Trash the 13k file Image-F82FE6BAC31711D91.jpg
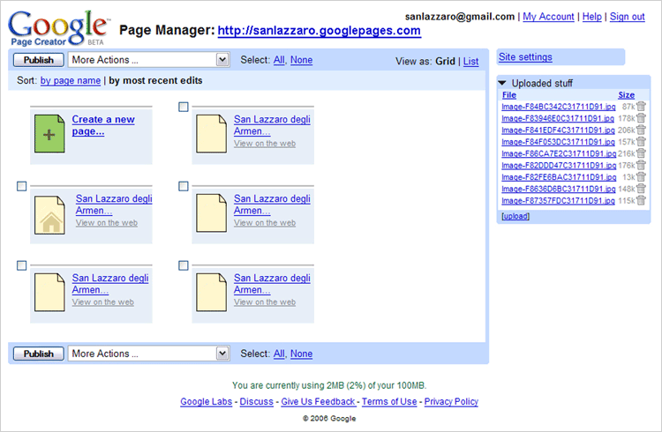Viewport: 662px width, 432px height. point(641,177)
